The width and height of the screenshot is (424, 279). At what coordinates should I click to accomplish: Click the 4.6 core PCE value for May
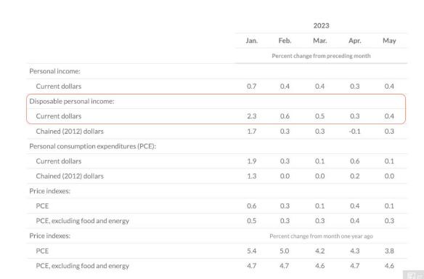click(389, 266)
